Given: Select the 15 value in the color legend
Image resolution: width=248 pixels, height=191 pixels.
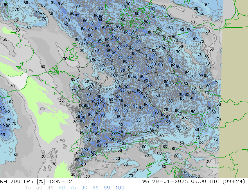Looking at the screenshot, I should [x=28, y=188].
